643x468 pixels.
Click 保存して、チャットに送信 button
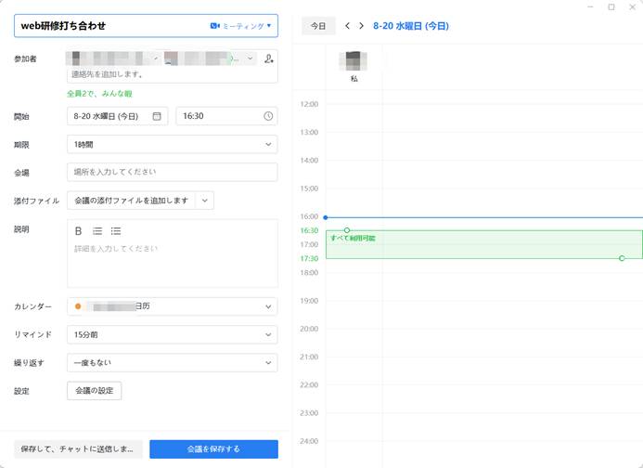(78, 449)
